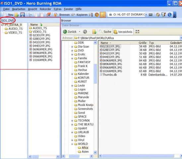Viewport: 182px width, 159px height.
Task: Open the Asien folder under WORLD
Action: point(83,152)
